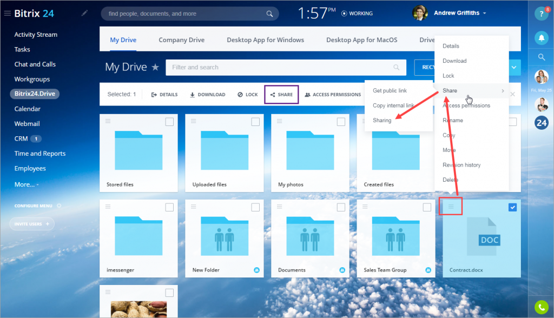The width and height of the screenshot is (554, 318).
Task: Open the action menu icon on Documents folder
Action: pos(279,207)
